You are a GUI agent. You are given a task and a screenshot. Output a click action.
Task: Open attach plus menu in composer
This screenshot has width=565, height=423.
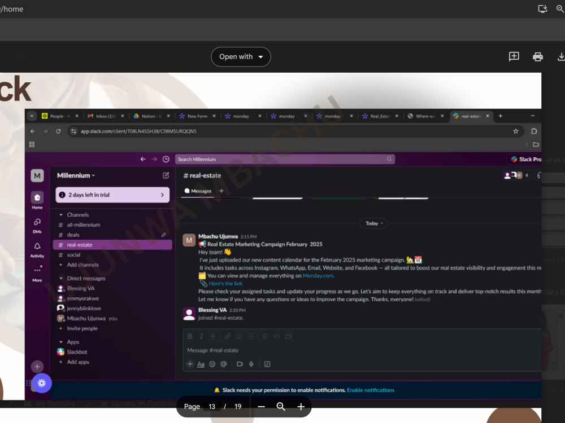(x=190, y=364)
